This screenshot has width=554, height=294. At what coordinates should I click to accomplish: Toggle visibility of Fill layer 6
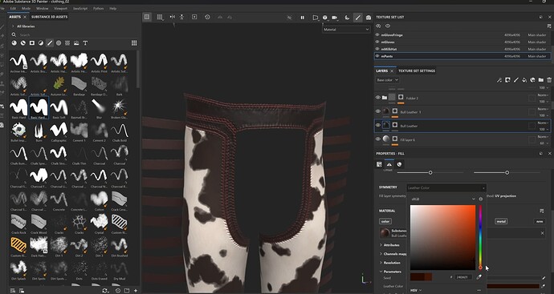tap(377, 139)
